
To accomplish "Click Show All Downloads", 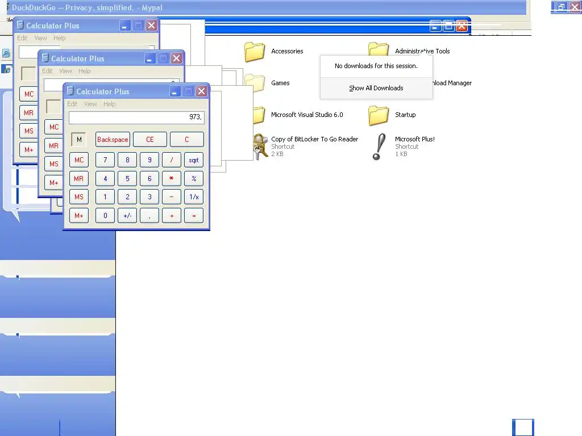I will 376,88.
